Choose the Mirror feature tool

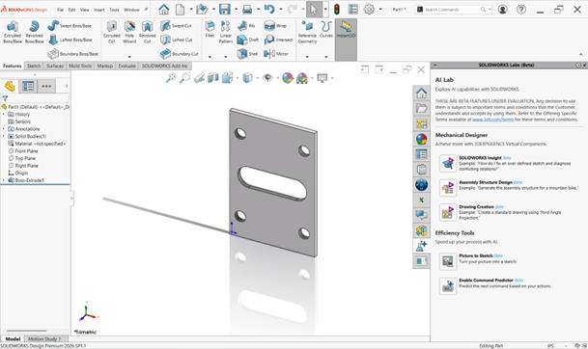276,54
